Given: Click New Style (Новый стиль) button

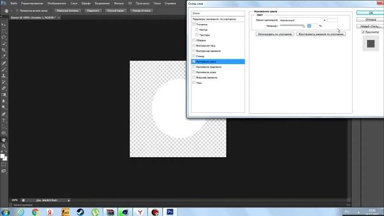Looking at the screenshot, I should point(371,26).
